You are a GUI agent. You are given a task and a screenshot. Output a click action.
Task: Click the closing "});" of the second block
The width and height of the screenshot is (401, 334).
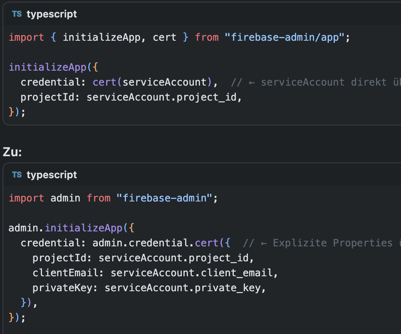(x=17, y=318)
